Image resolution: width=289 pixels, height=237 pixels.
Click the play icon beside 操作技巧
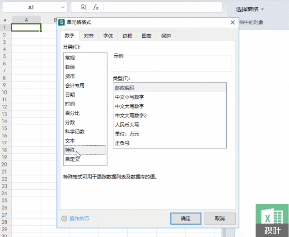(x=64, y=219)
